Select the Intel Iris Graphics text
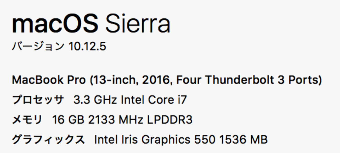 click(x=142, y=140)
